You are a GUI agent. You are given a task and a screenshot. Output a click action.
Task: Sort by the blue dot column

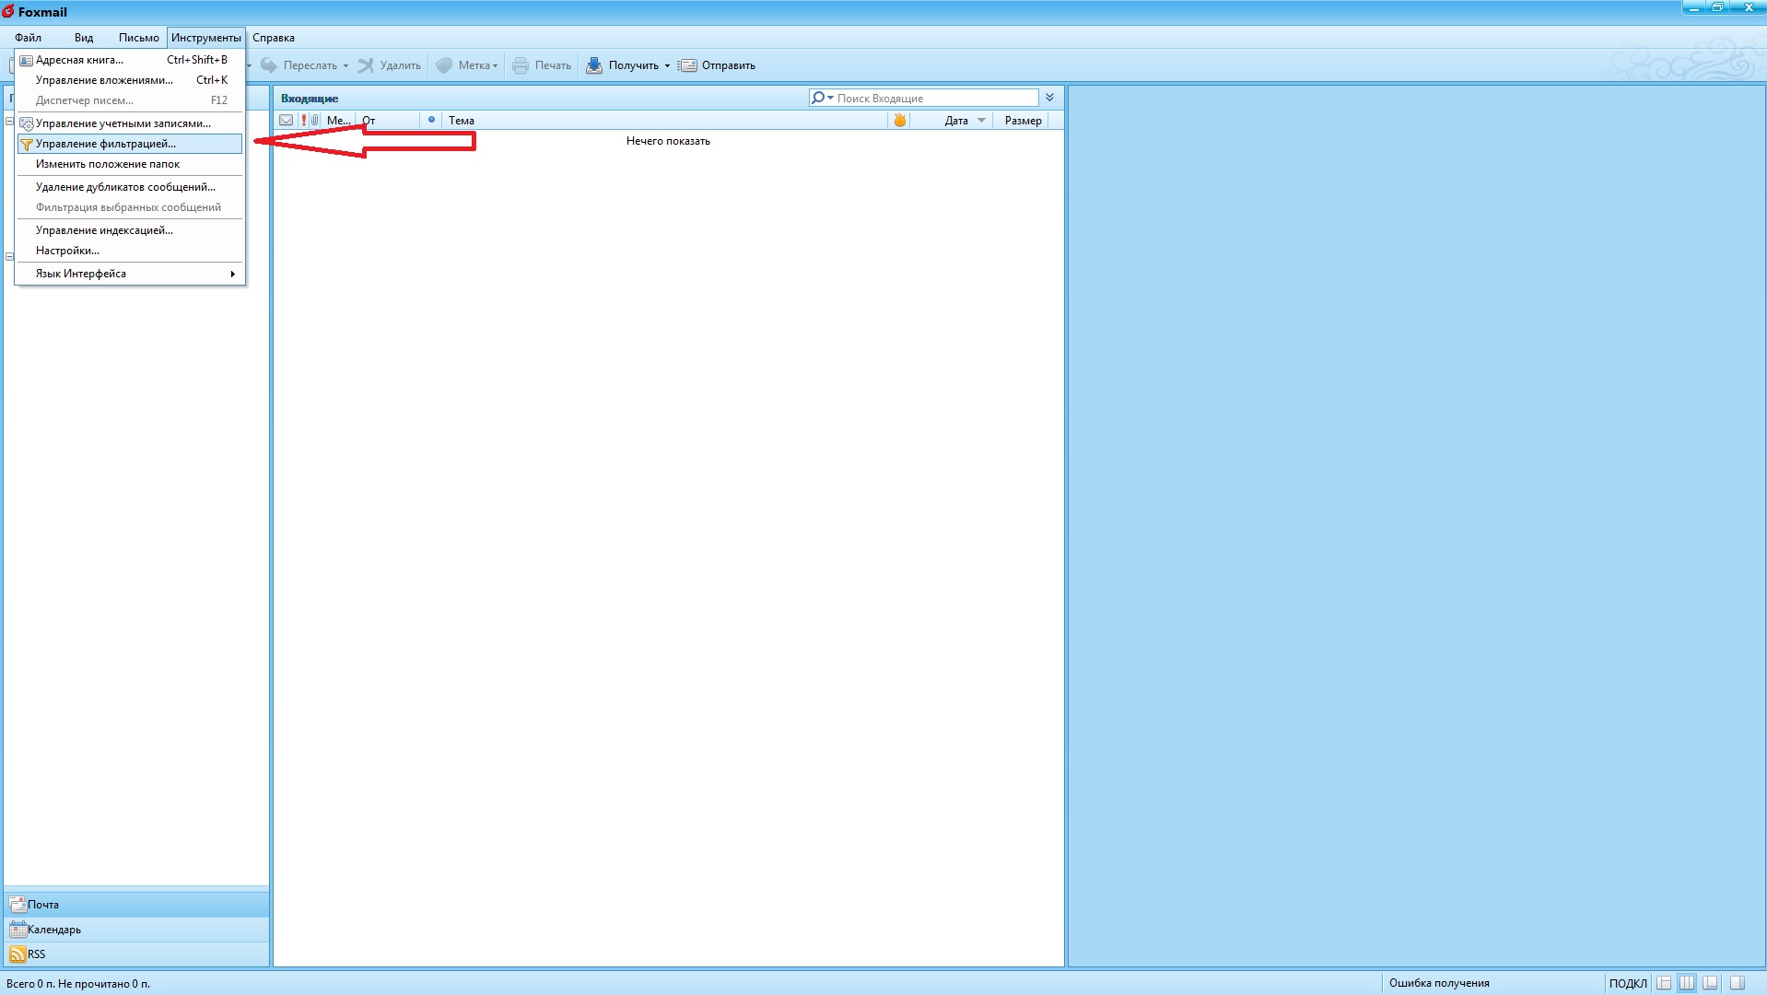click(431, 120)
